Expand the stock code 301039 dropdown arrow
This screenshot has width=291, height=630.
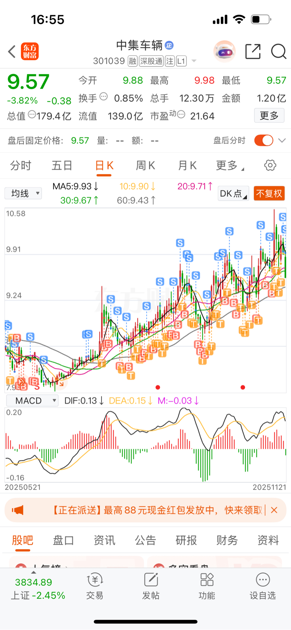pos(194,61)
